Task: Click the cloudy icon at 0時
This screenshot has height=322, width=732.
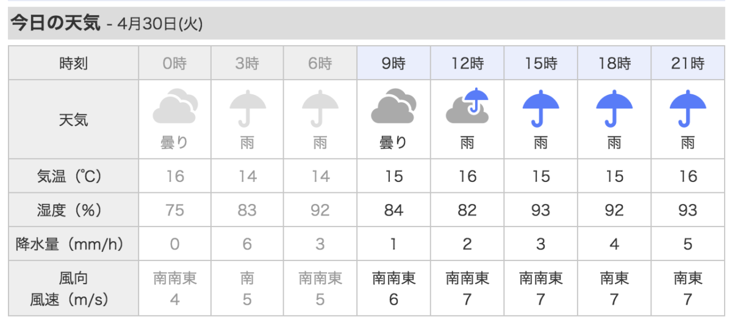Action: (174, 107)
